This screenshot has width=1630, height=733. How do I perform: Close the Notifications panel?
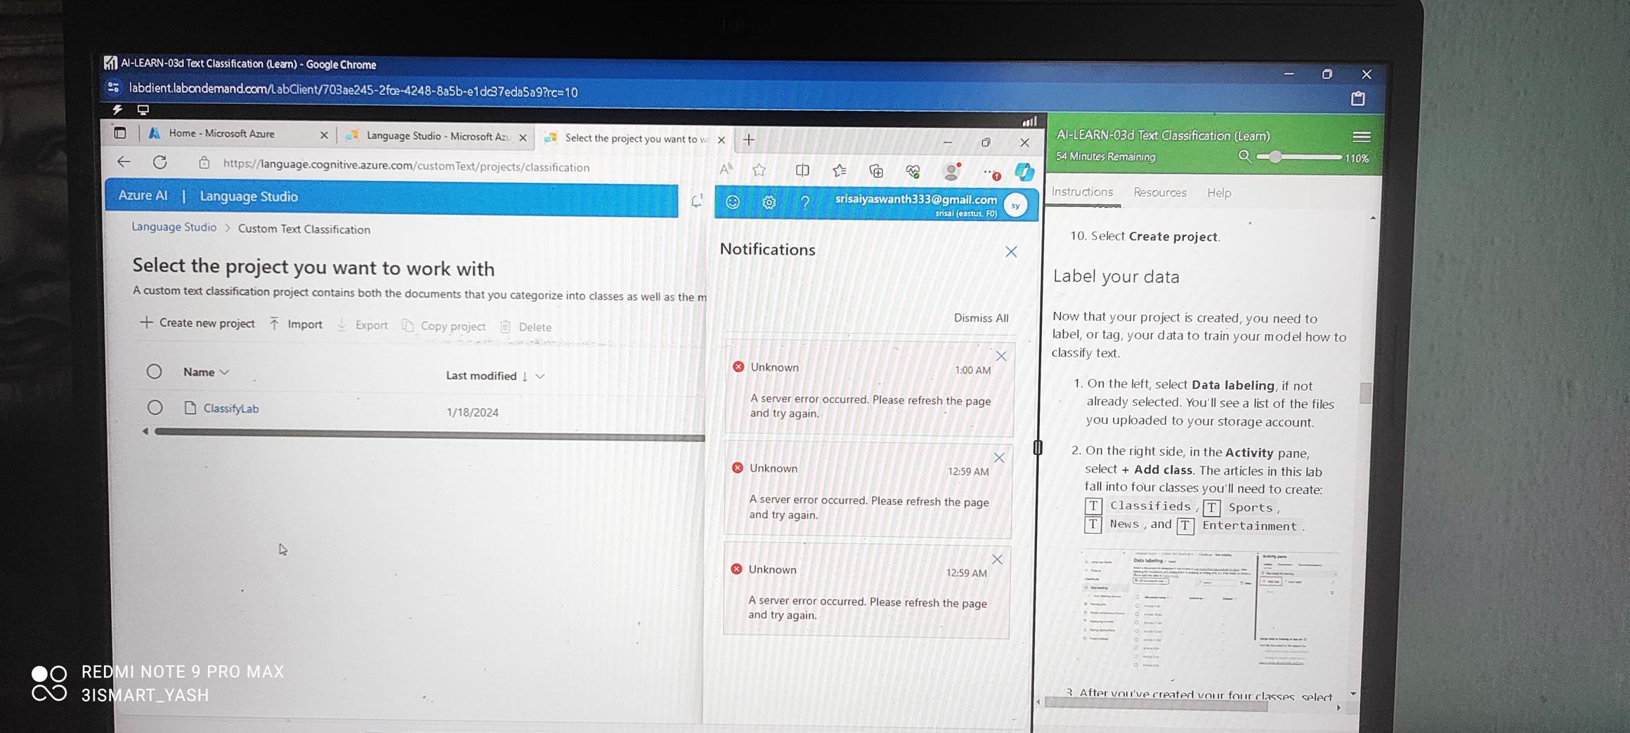(x=1011, y=251)
